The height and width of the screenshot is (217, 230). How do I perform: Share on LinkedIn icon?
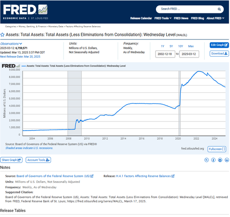[227, 160]
